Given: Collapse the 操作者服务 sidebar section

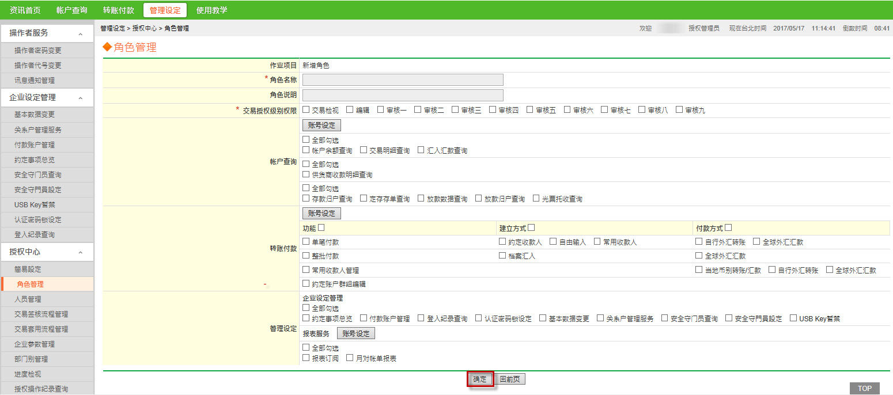Looking at the screenshot, I should click(x=81, y=34).
